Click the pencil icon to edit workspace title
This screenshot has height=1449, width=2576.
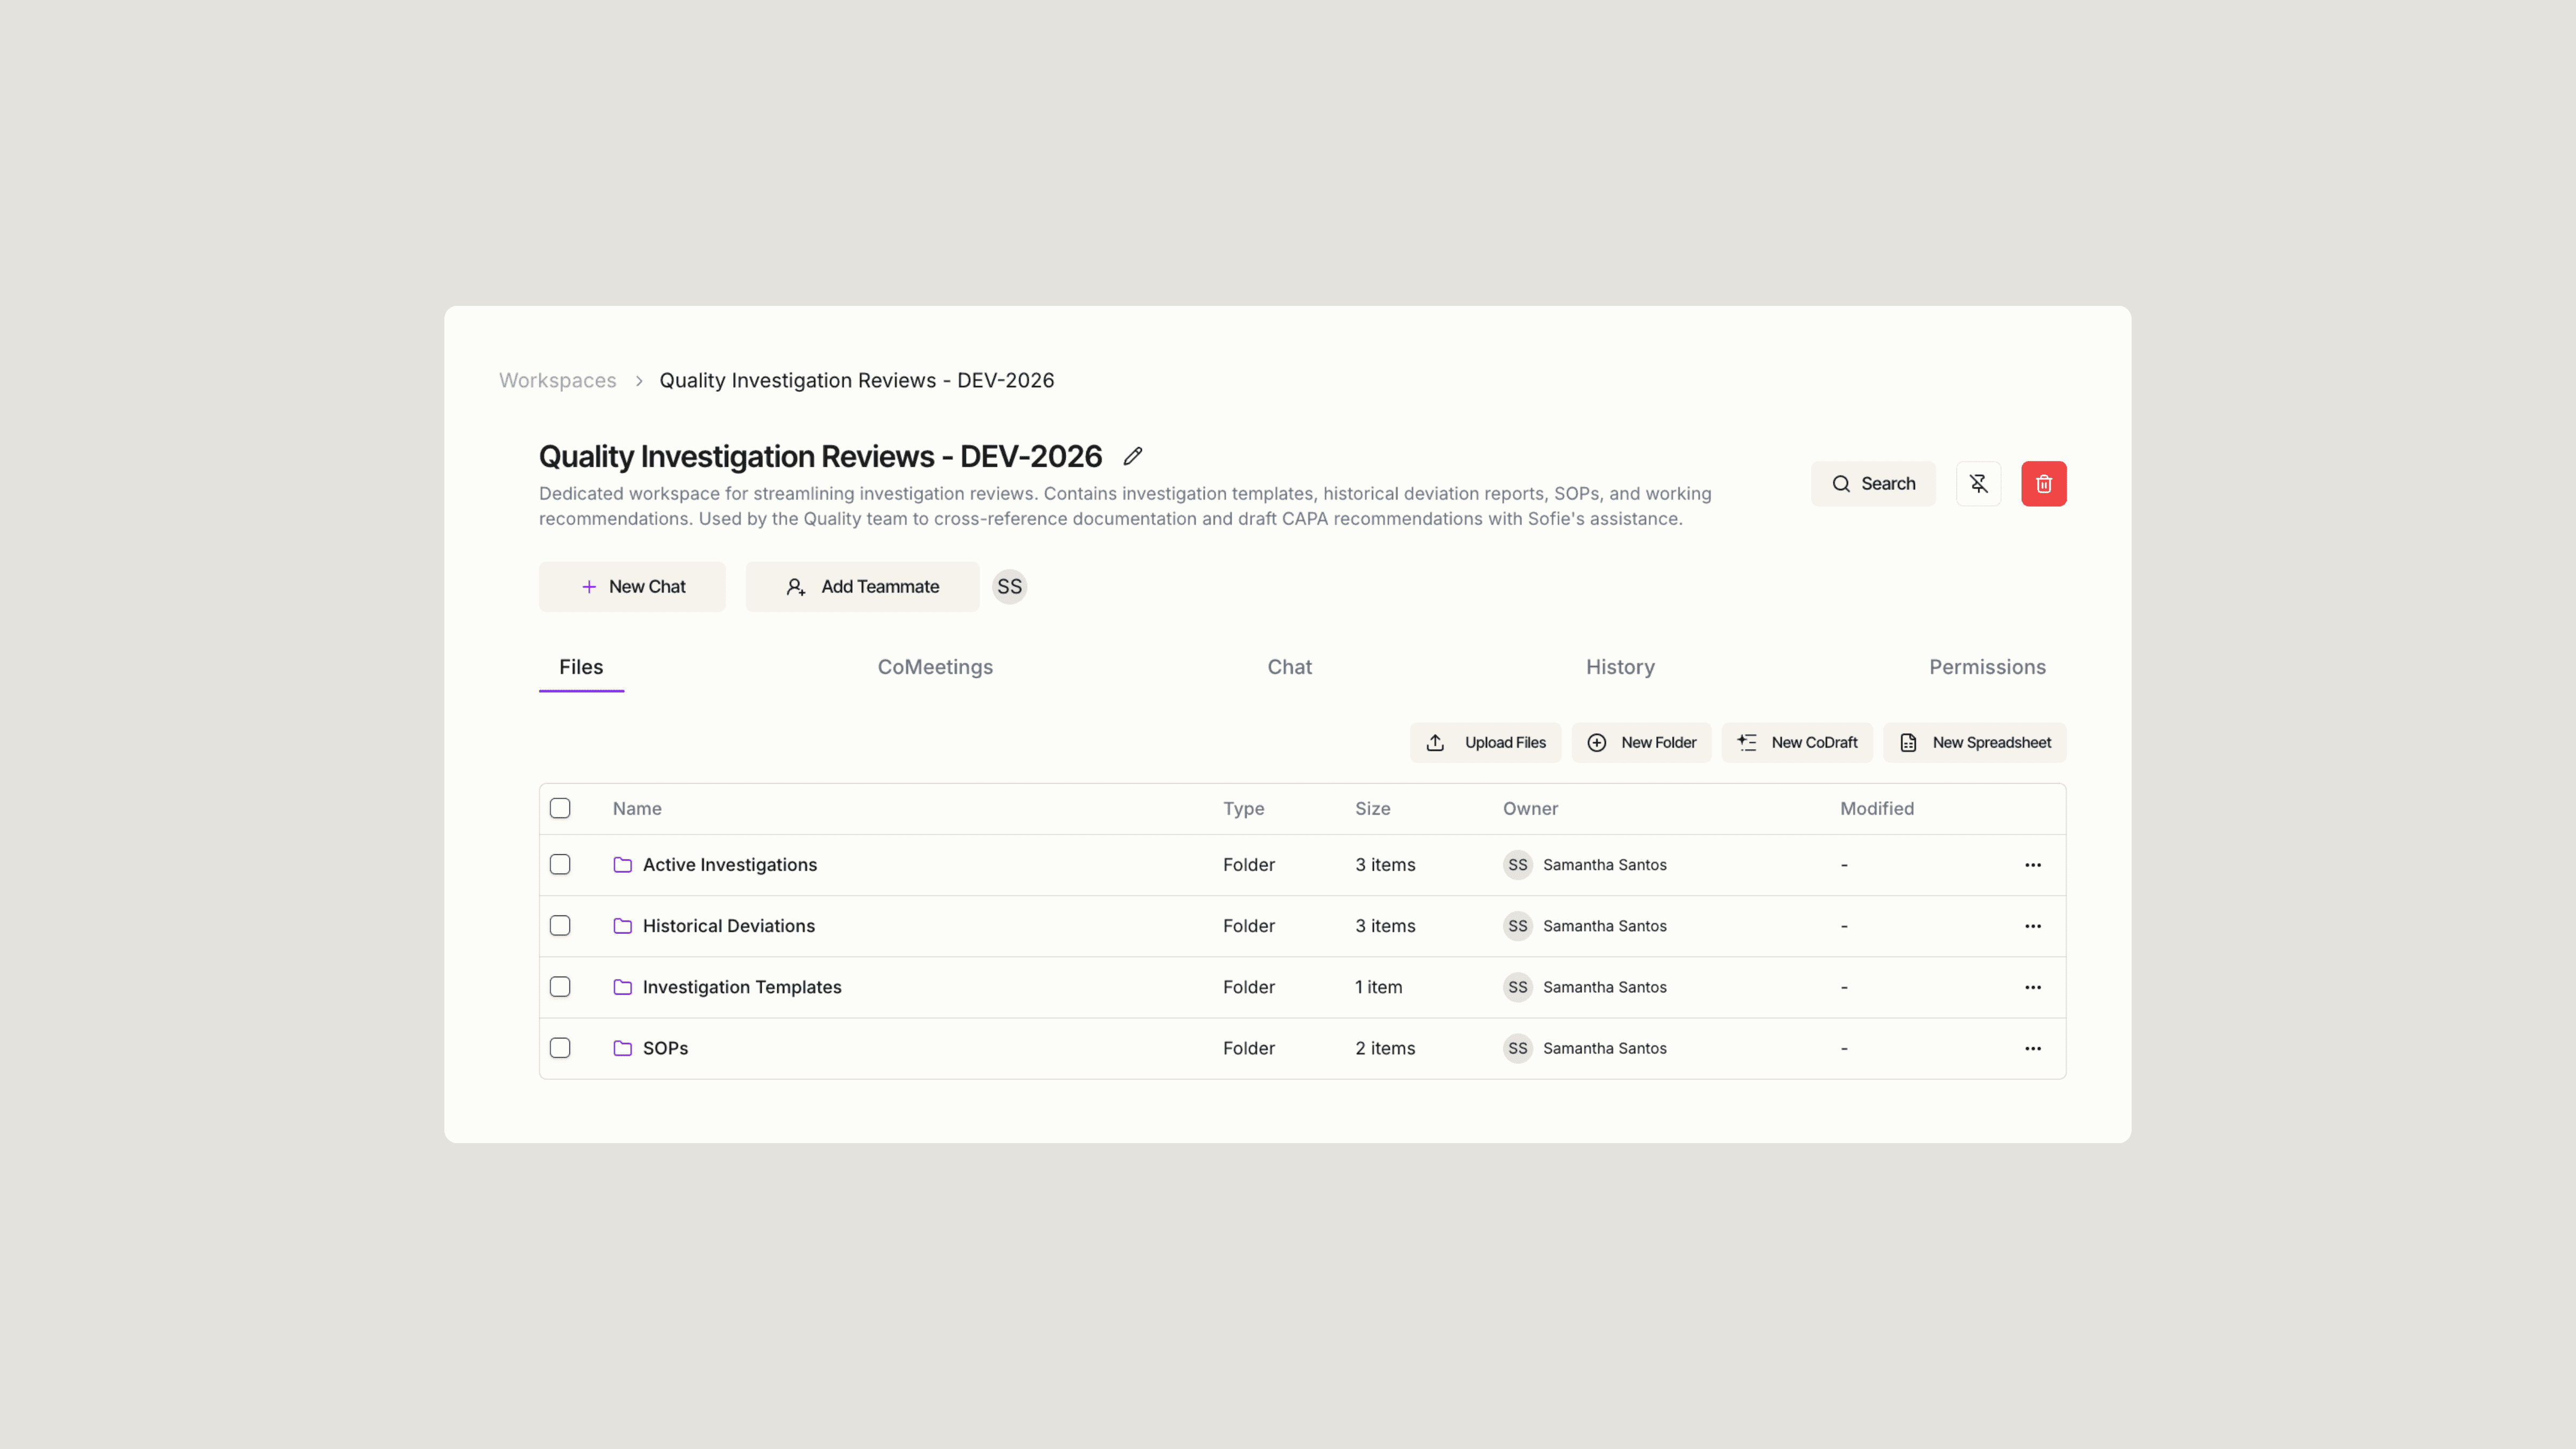[x=1132, y=456]
